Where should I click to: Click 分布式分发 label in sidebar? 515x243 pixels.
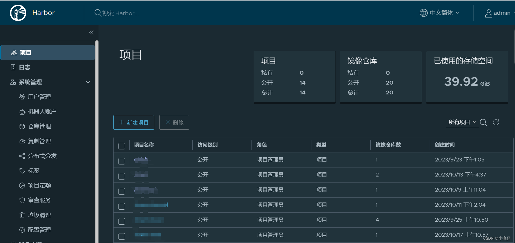pyautogui.click(x=42, y=156)
